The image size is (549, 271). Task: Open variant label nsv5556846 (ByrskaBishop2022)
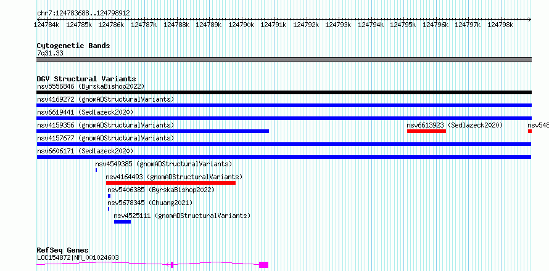point(91,86)
